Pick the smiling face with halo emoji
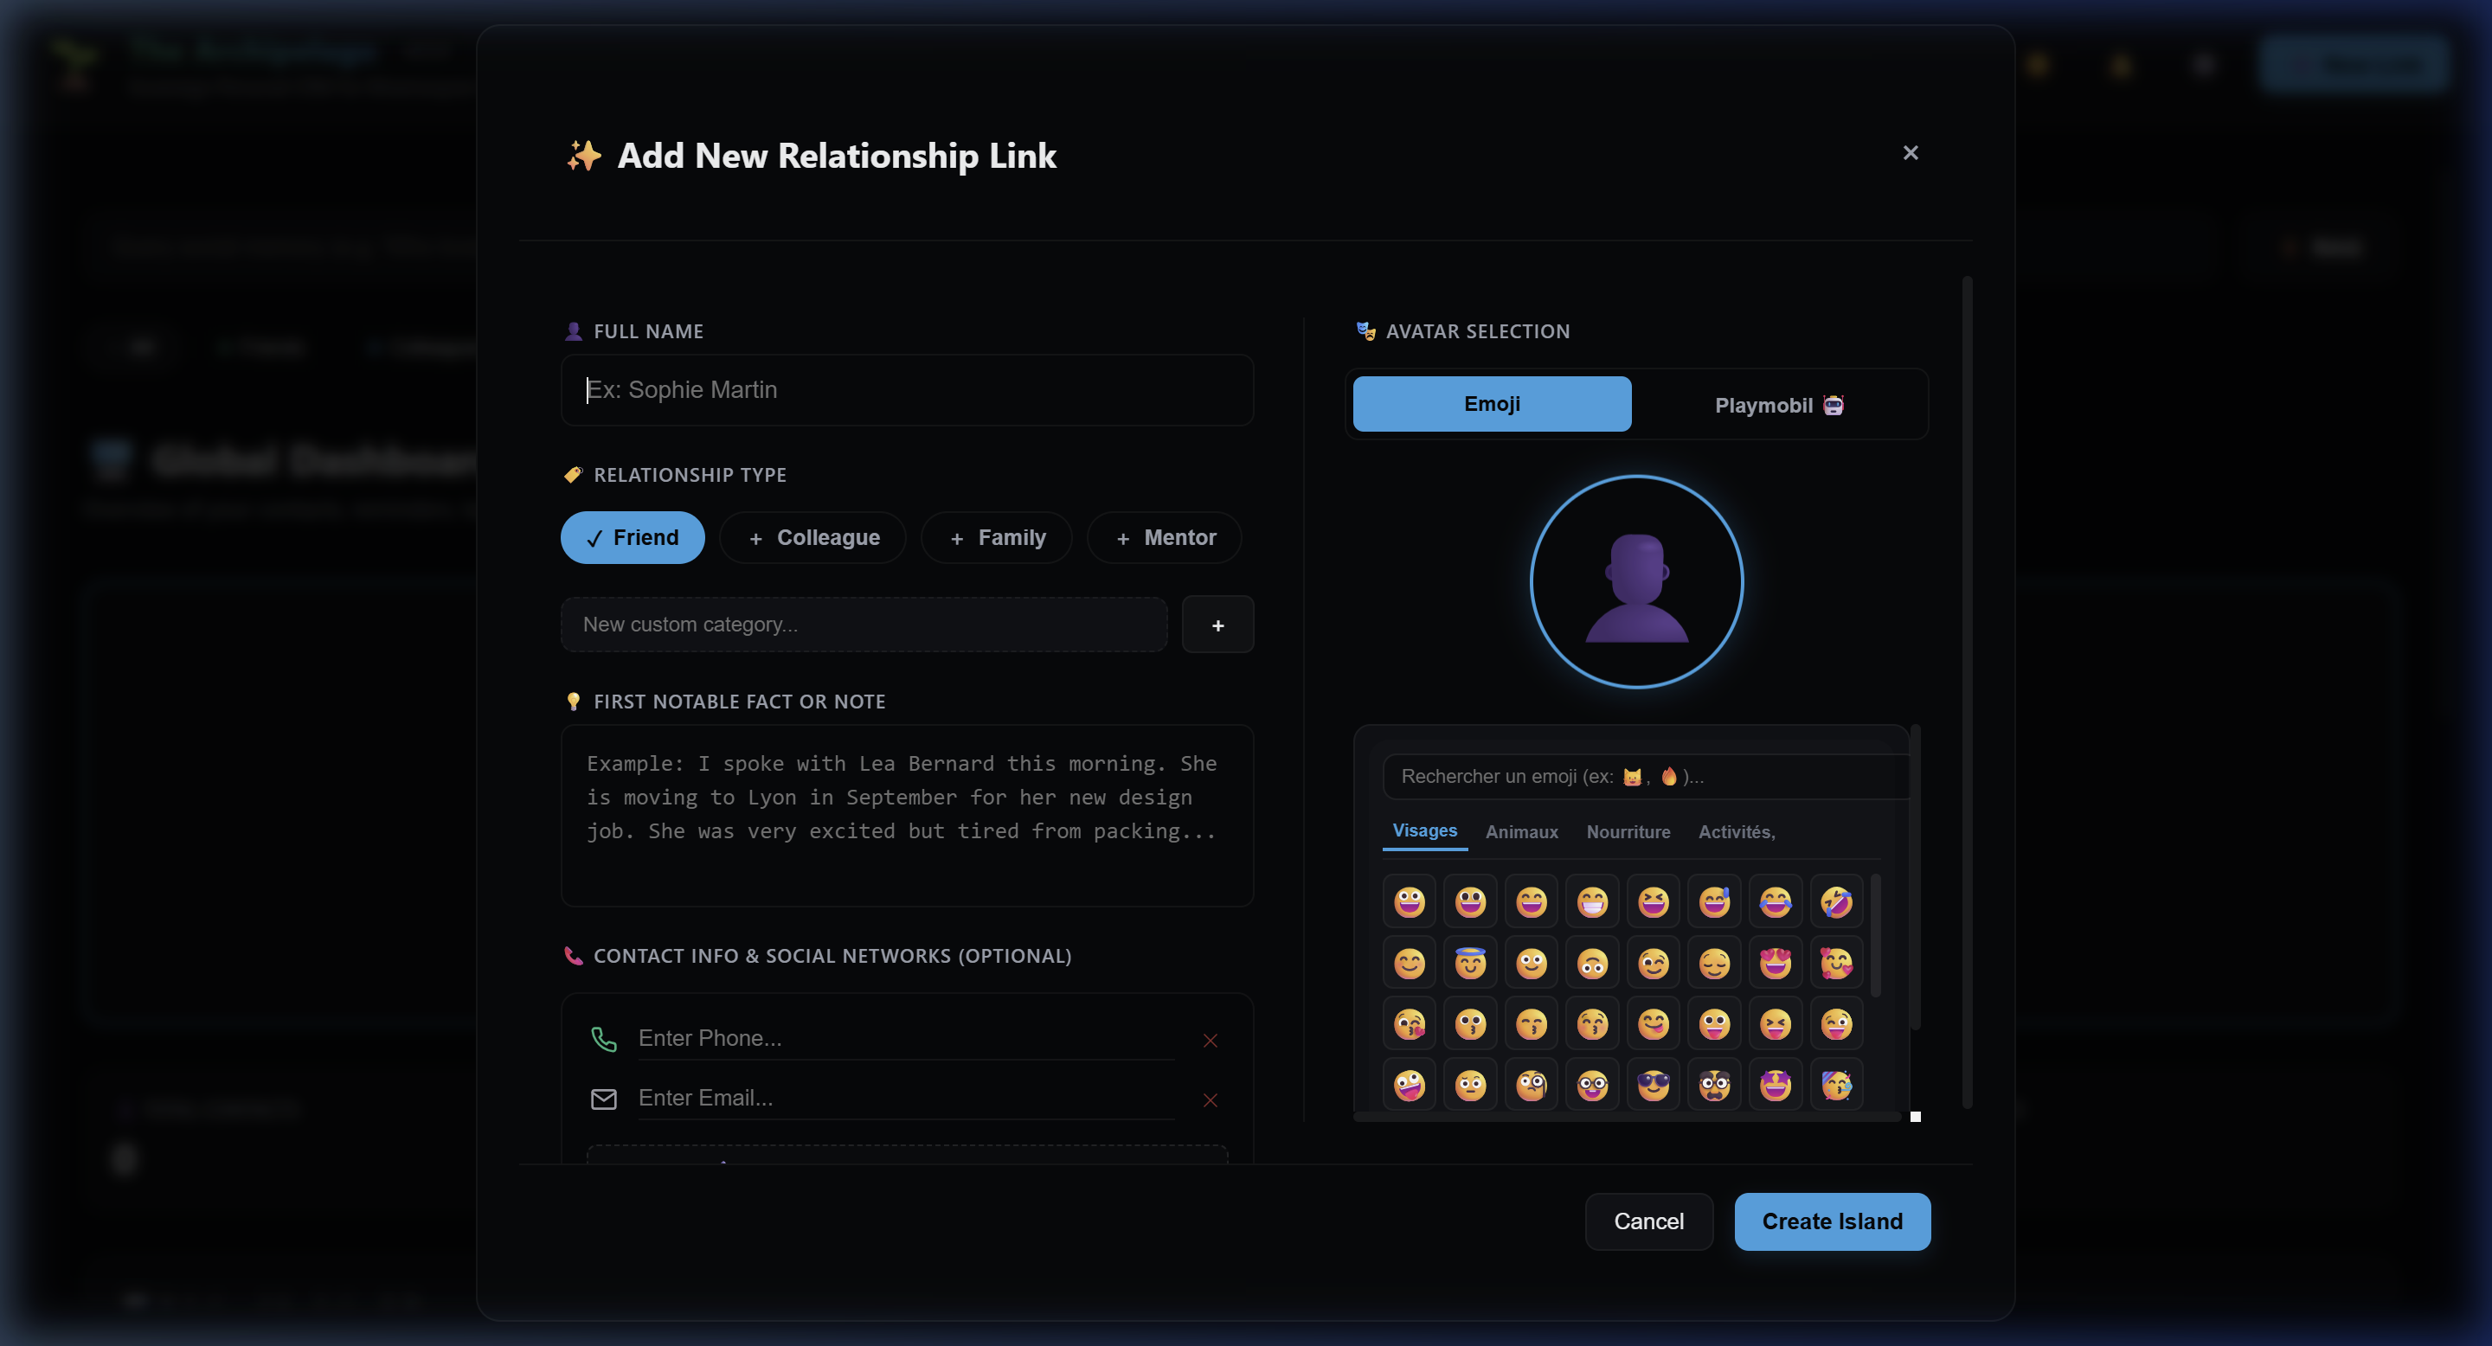 pos(1470,963)
